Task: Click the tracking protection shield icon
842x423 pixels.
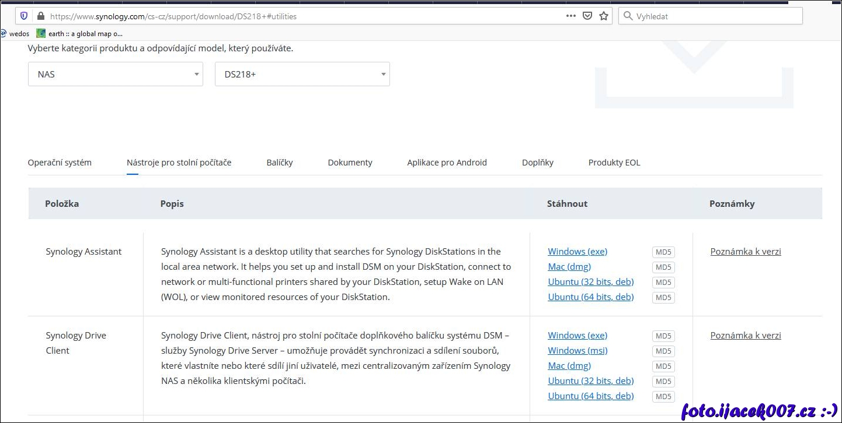Action: click(24, 16)
